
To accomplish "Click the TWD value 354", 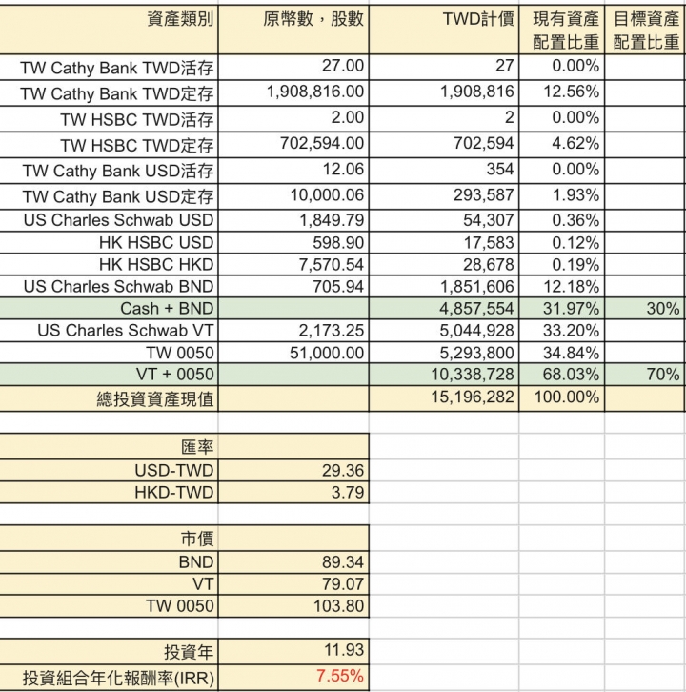I will 444,171.
